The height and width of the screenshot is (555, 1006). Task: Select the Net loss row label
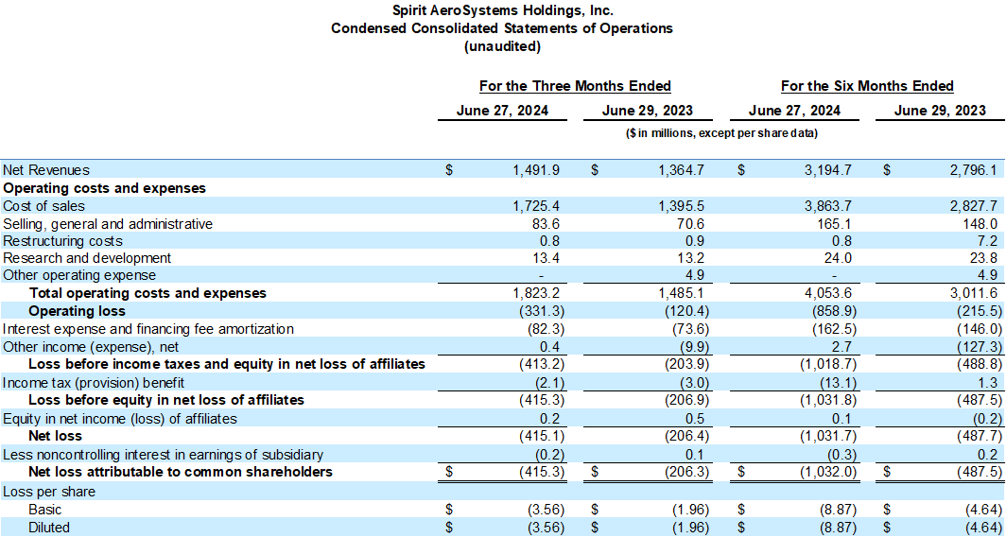tap(55, 436)
